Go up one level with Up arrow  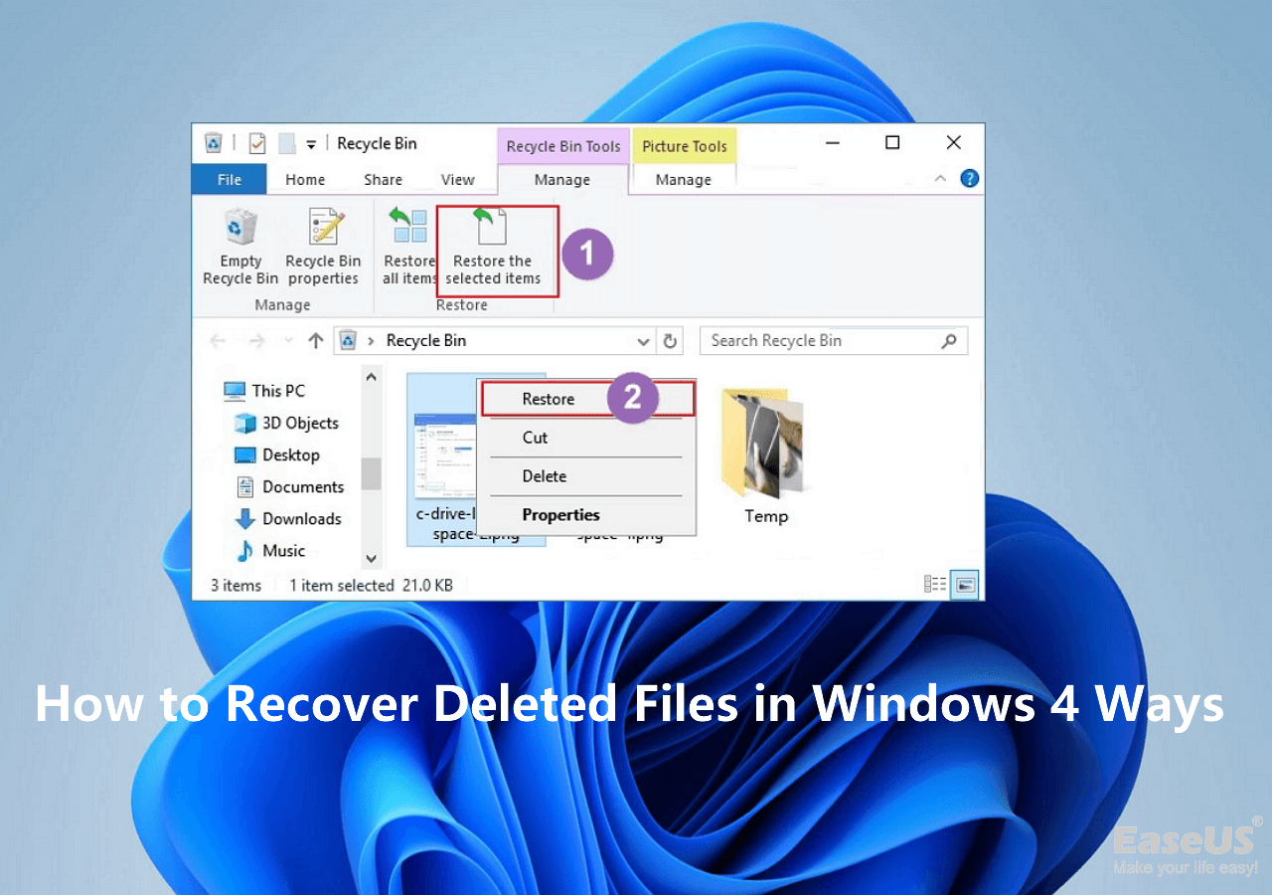[315, 340]
